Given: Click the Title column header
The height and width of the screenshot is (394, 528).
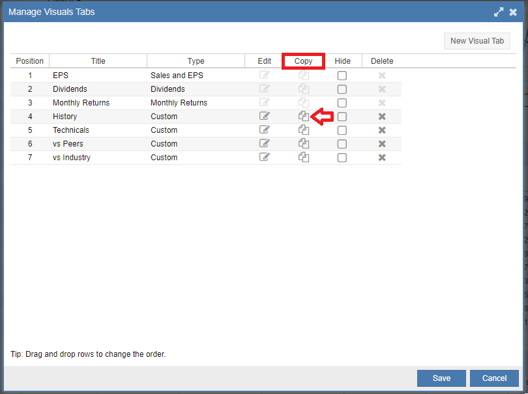Looking at the screenshot, I should click(x=98, y=61).
